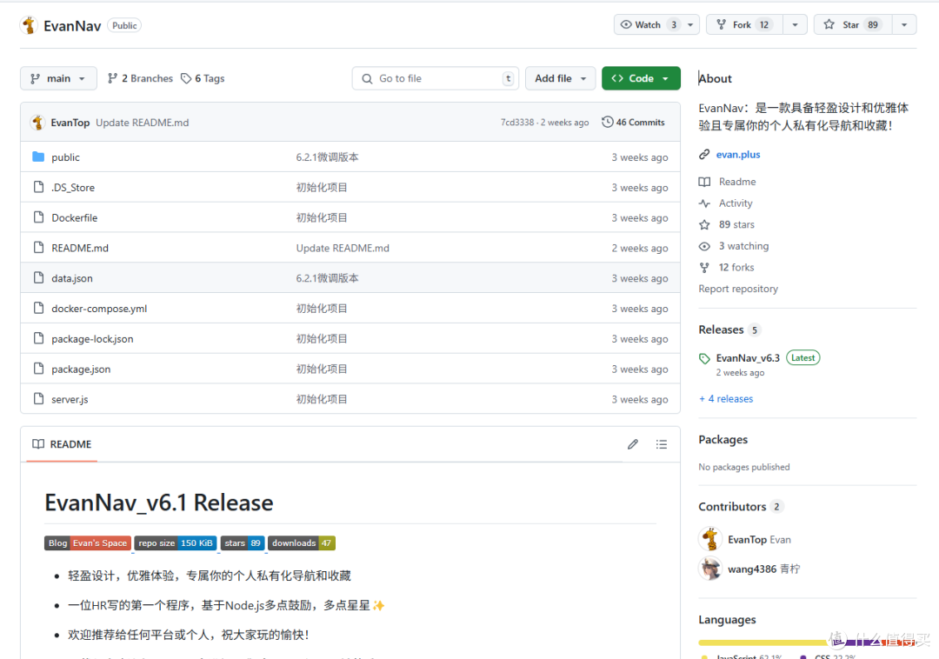The height and width of the screenshot is (659, 939).
Task: Click the EvanTop author name in commit row
Action: 70,122
